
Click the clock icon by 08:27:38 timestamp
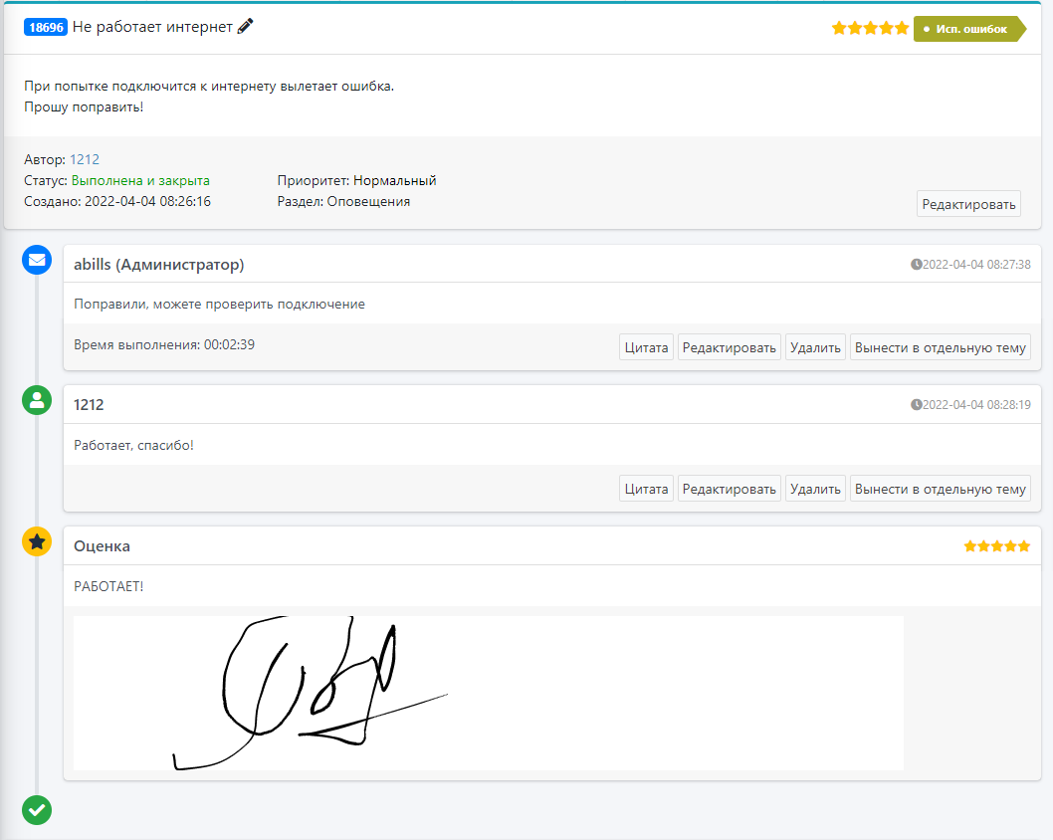(917, 265)
